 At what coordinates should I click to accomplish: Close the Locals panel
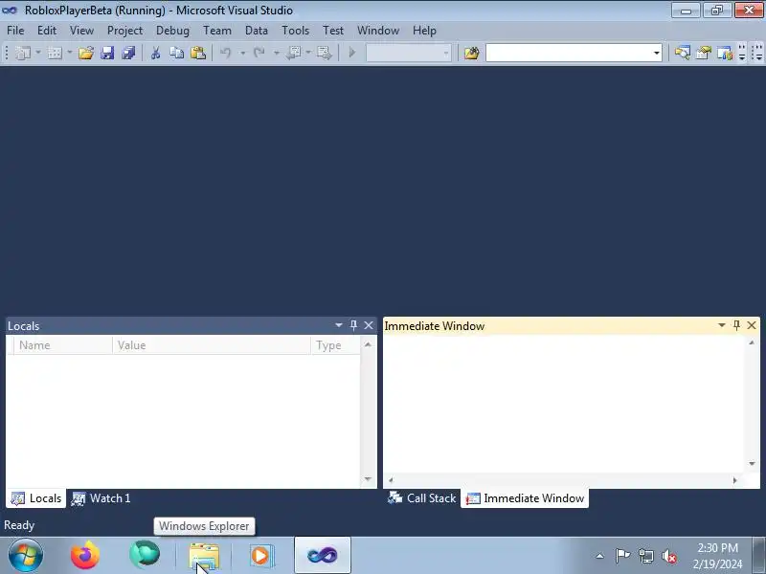[369, 325]
